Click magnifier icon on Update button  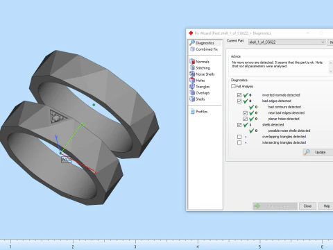[x=307, y=152]
